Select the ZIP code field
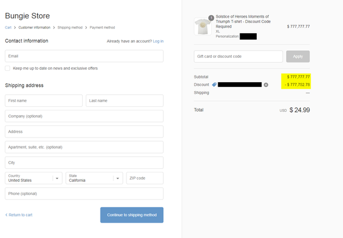 click(x=145, y=178)
